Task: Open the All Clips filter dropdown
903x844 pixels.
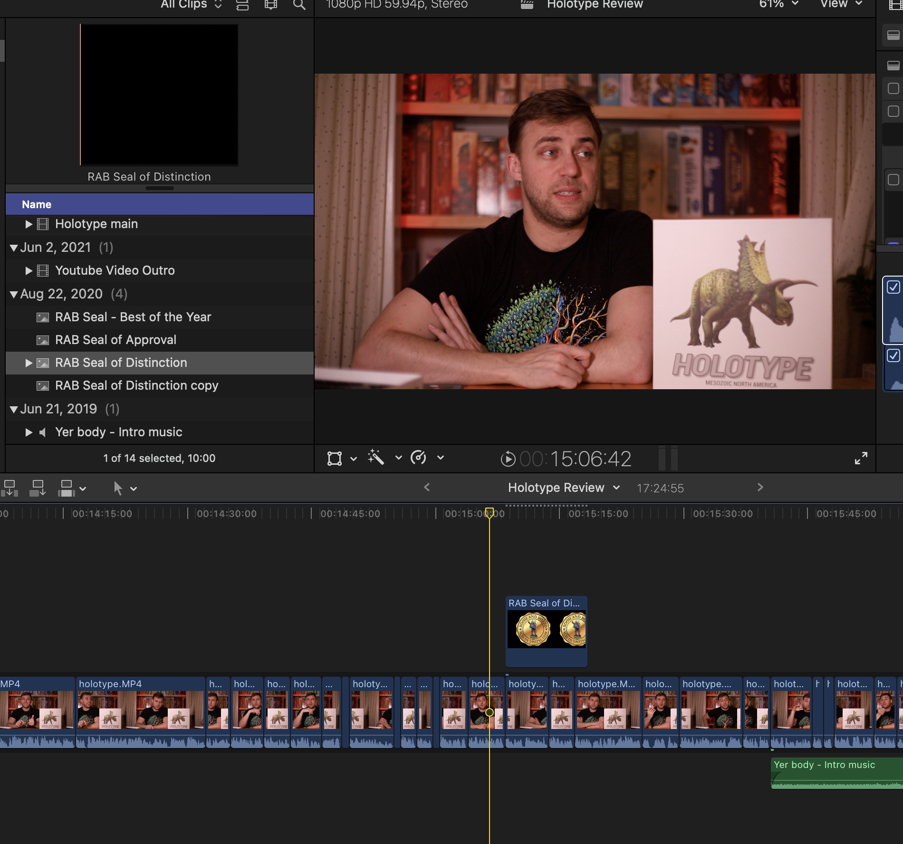Action: [191, 4]
